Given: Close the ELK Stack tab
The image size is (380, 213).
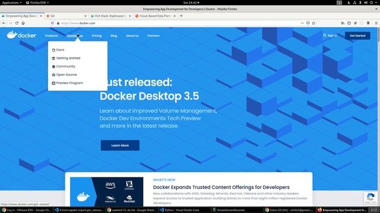Looking at the screenshot, I should pos(130,16).
